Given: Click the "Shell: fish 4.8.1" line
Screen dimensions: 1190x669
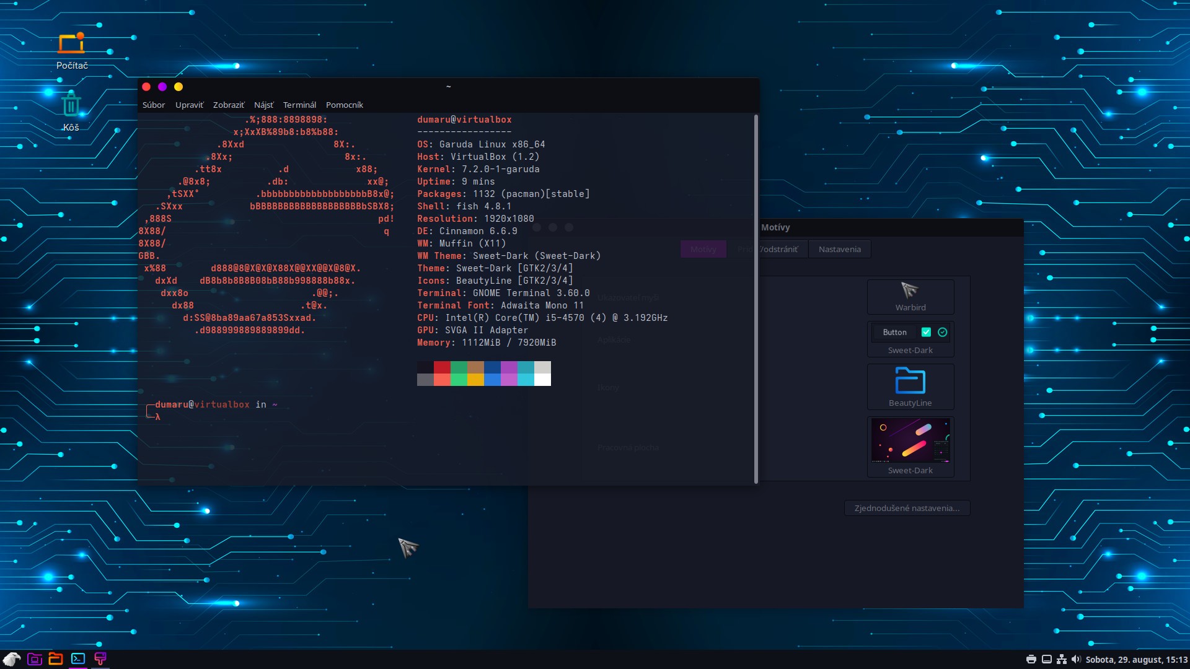Looking at the screenshot, I should click(x=464, y=206).
